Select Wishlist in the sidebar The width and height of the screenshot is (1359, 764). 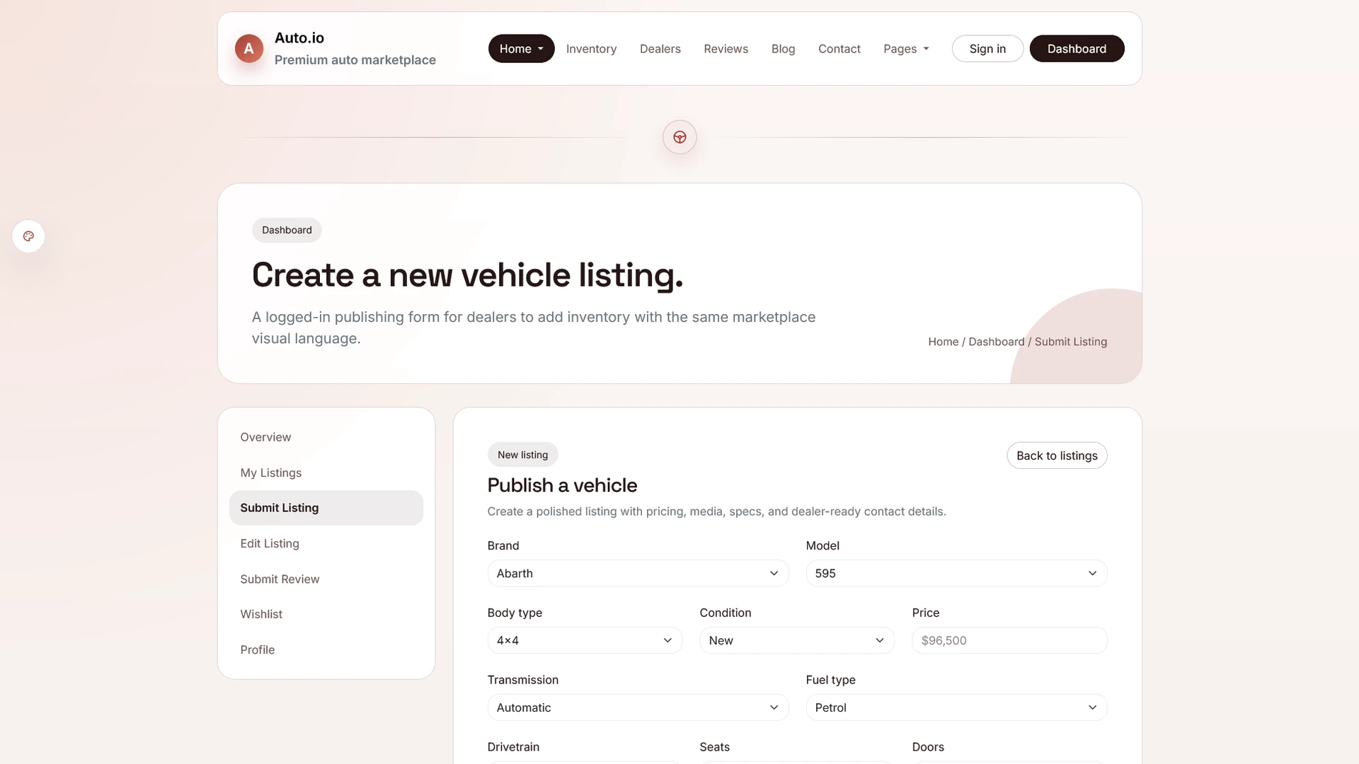point(326,614)
